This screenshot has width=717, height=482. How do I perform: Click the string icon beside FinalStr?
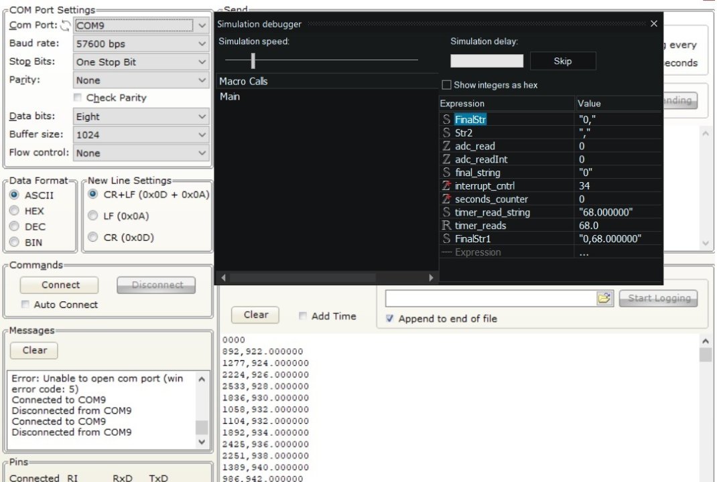446,119
